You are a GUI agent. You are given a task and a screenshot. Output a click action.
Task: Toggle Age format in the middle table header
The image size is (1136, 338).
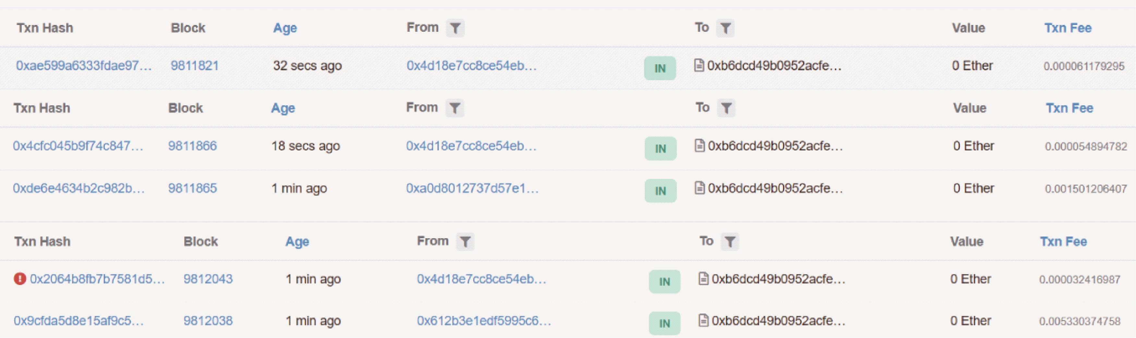(283, 109)
